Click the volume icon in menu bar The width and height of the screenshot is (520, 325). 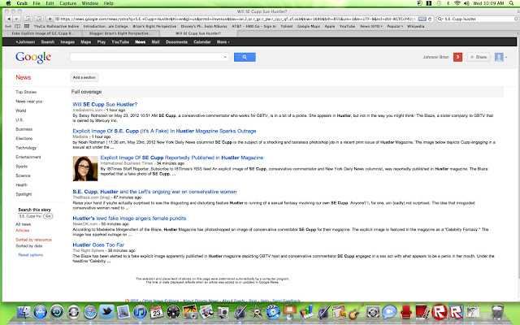[466, 3]
